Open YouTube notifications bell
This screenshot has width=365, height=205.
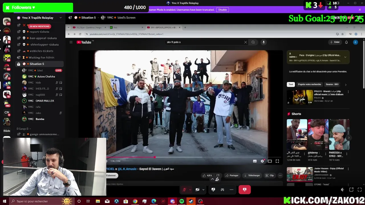(x=346, y=42)
